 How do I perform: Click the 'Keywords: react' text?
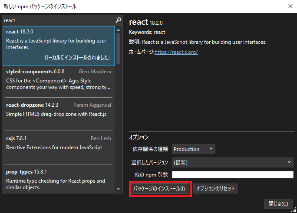[x=147, y=32]
